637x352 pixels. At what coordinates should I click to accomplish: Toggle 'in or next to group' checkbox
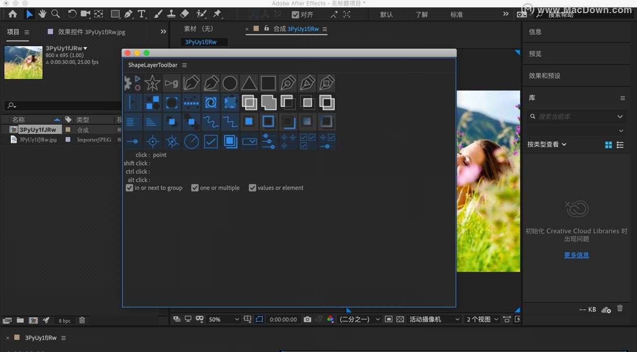(x=129, y=188)
